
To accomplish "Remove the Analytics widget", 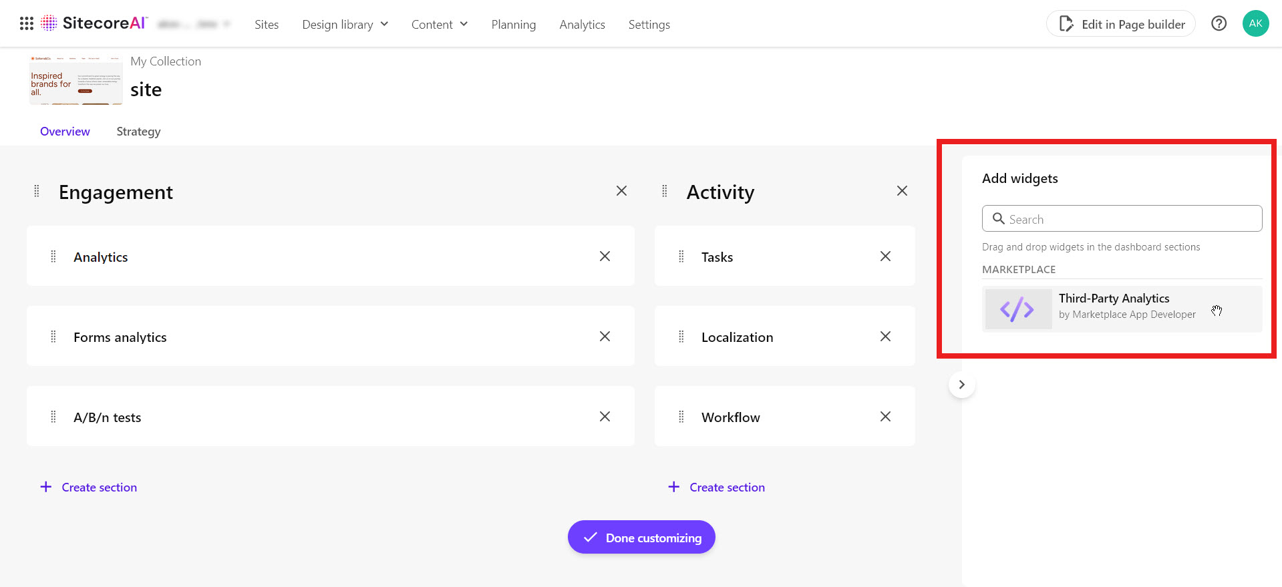I will (605, 256).
